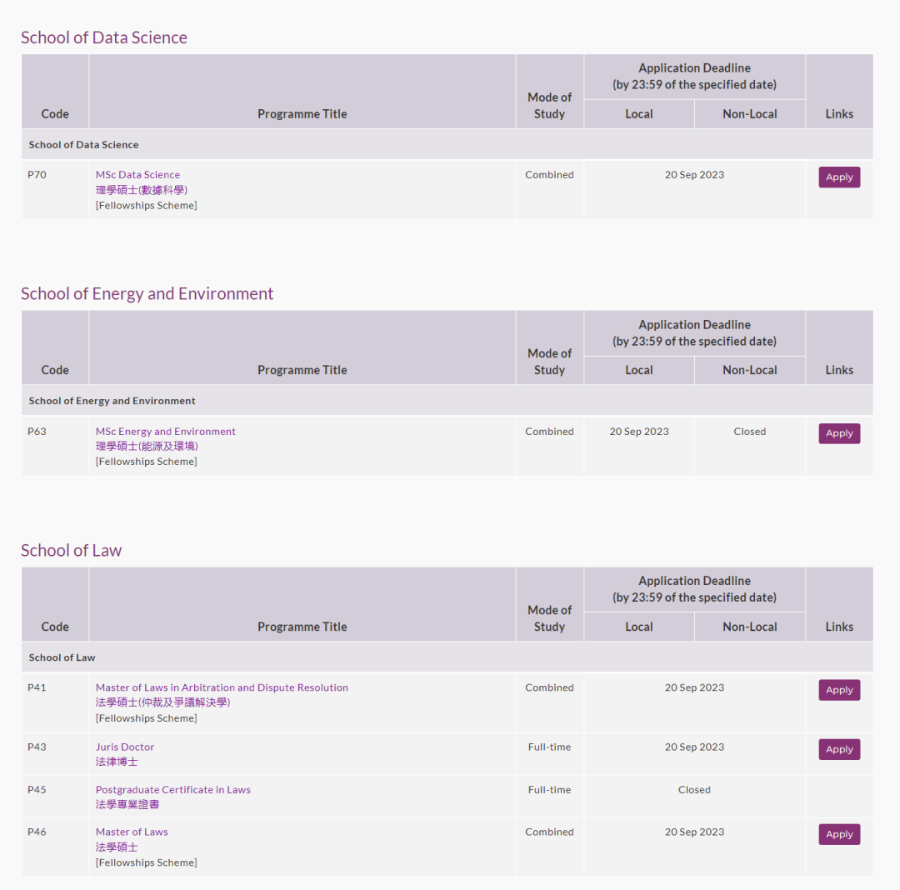Click Apply button for MSc Energy and Environment
900x890 pixels.
pyautogui.click(x=839, y=433)
